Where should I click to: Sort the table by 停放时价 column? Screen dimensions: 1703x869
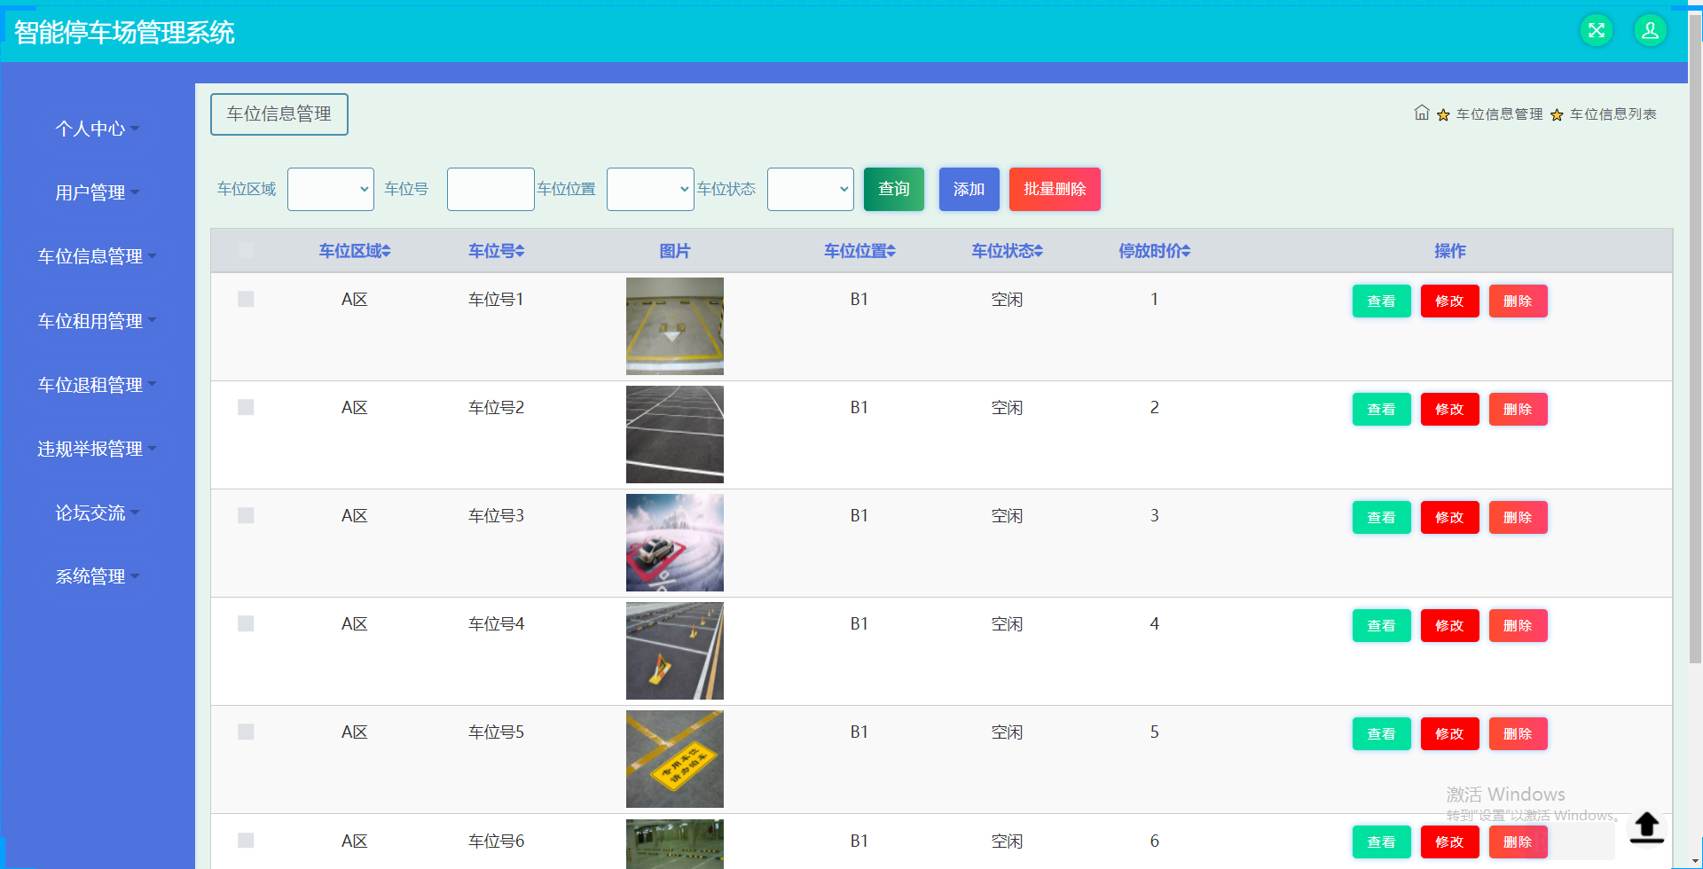point(1154,250)
